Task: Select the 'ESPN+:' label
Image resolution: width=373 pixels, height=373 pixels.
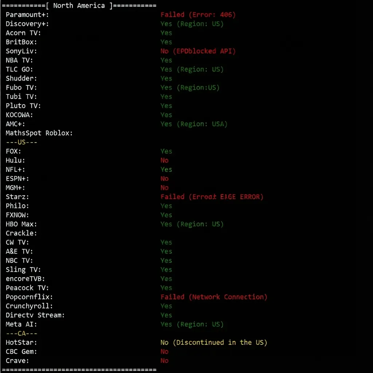Action: click(x=17, y=178)
